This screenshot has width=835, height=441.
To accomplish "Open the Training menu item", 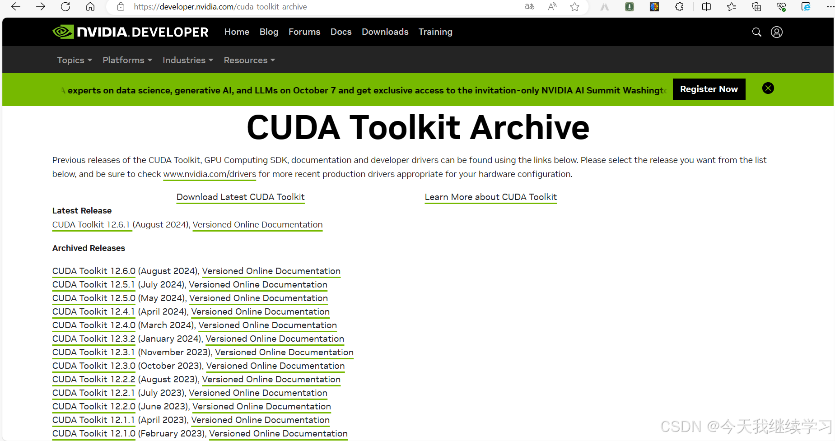I will (435, 32).
